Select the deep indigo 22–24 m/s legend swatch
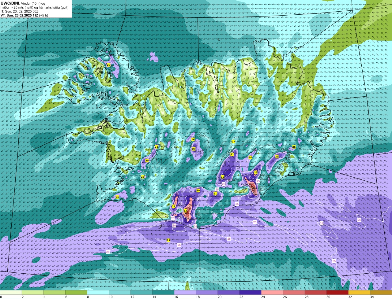 point(250,293)
